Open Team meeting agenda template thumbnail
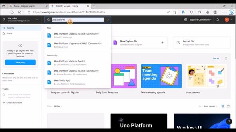The image size is (236, 132). coord(162,76)
